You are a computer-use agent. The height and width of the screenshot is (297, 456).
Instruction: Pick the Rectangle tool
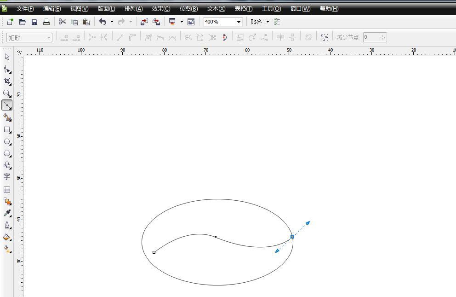tap(7, 130)
